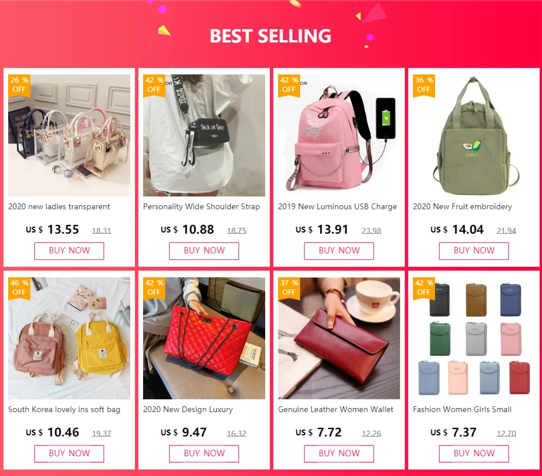Click BUY NOW for South Korea soft bag
The width and height of the screenshot is (542, 476).
[x=69, y=453]
